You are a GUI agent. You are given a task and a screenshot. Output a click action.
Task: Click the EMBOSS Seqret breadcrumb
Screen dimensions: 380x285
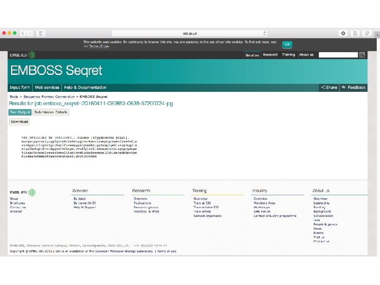[93, 97]
